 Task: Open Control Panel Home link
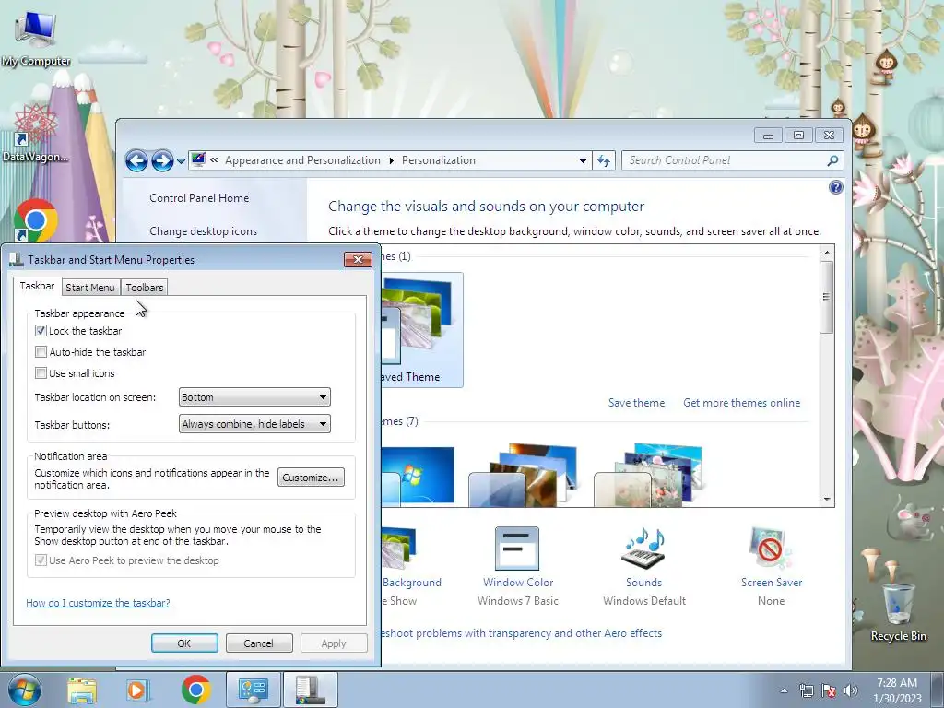(199, 198)
